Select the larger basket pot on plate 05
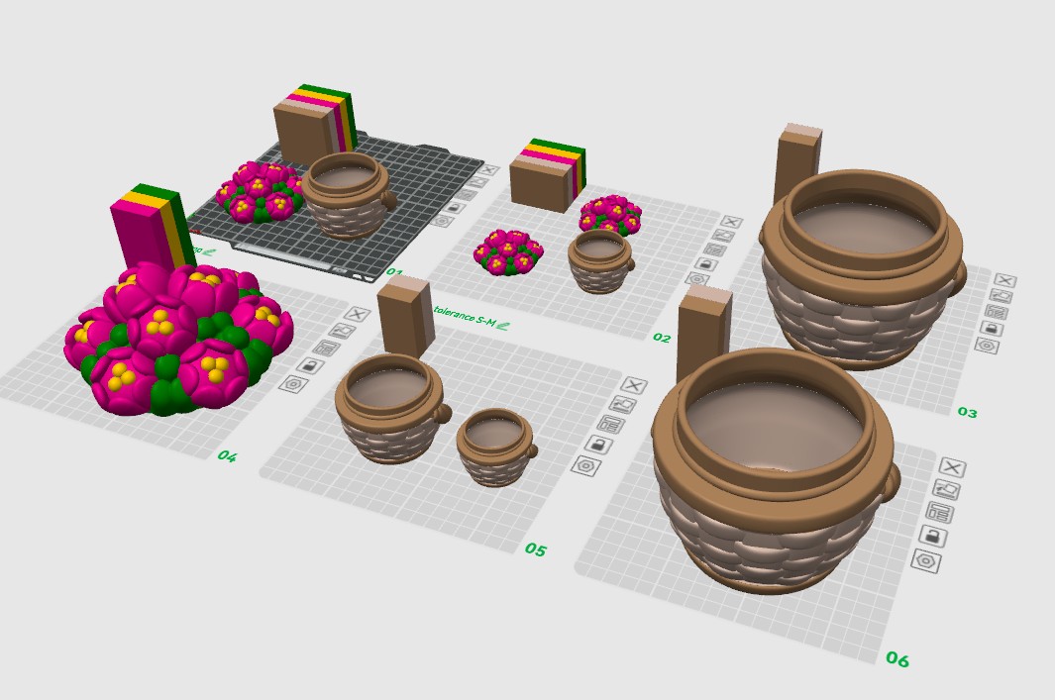 tap(391, 409)
